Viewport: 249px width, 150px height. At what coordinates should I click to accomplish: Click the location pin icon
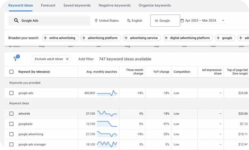(96, 21)
